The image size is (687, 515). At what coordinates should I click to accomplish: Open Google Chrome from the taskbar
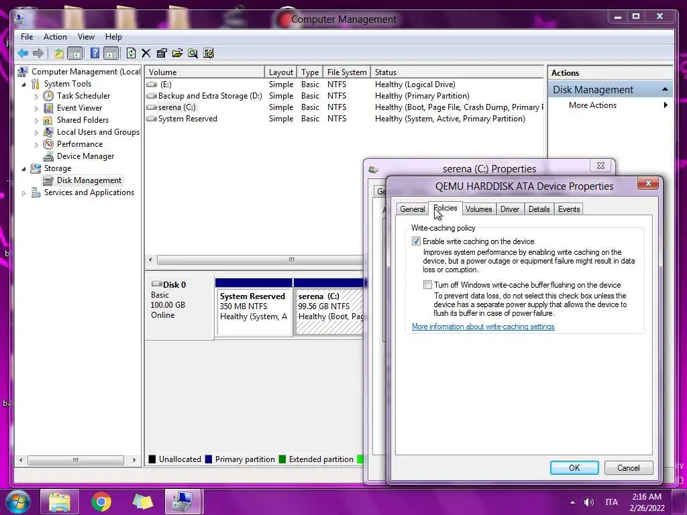click(x=101, y=502)
